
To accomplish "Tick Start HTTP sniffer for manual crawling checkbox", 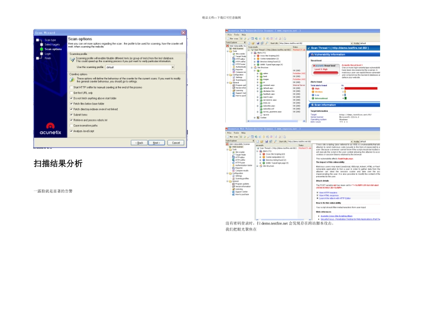I will click(71, 88).
